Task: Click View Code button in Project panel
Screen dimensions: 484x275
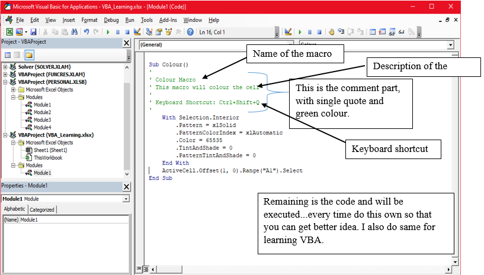Action: click(8, 55)
